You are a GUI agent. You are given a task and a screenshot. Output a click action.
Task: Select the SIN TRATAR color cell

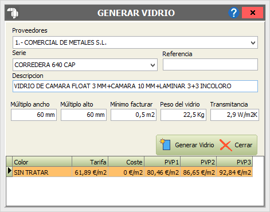(42, 172)
